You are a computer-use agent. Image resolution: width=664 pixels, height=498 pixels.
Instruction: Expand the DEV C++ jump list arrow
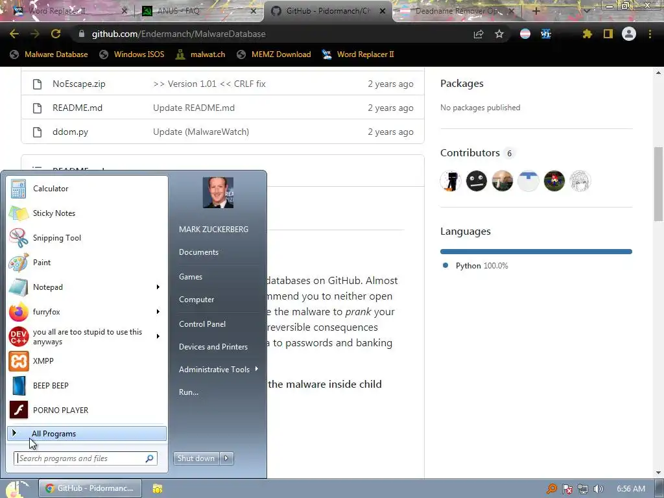coord(158,337)
